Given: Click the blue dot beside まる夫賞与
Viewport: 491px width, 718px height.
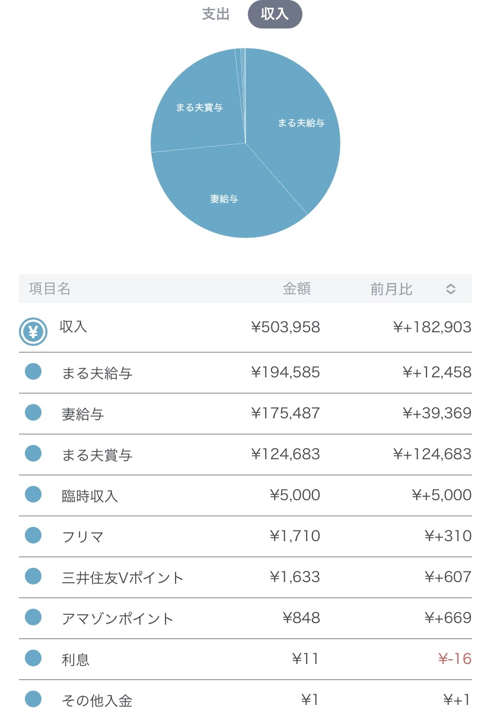Looking at the screenshot, I should pos(33,454).
